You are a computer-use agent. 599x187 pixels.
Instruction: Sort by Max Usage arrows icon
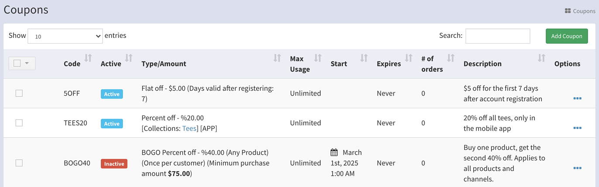click(318, 58)
